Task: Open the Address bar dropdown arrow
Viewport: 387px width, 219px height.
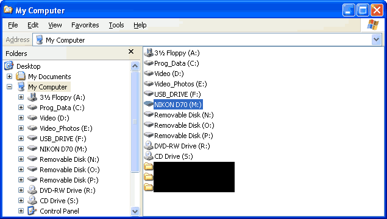Action: [377, 40]
